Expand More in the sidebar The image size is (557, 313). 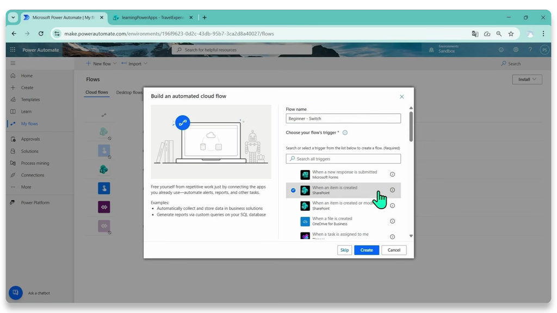pos(26,187)
